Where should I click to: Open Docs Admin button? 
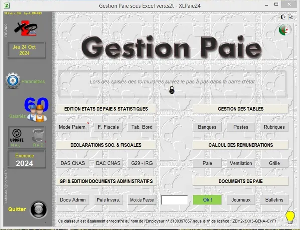(x=73, y=200)
